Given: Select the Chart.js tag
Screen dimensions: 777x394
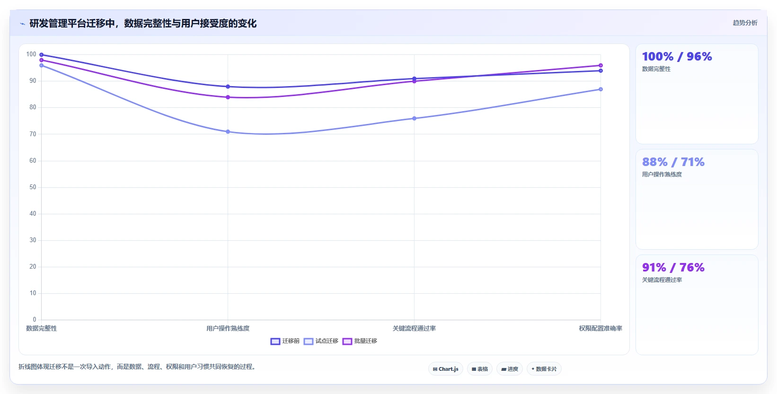Looking at the screenshot, I should [446, 369].
